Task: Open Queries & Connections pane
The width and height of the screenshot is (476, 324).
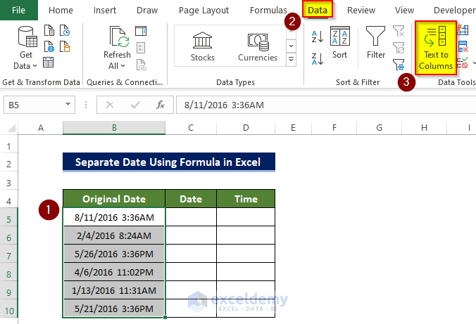Action: pos(141,31)
